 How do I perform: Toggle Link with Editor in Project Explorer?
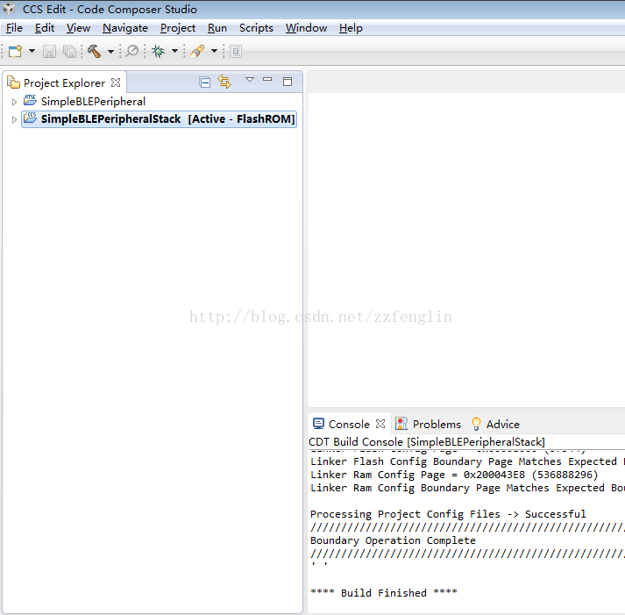tap(224, 82)
